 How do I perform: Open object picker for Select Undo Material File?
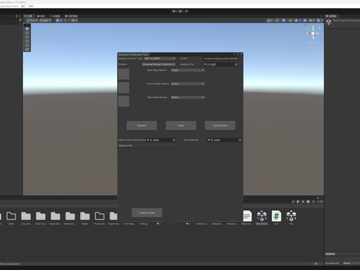click(174, 140)
